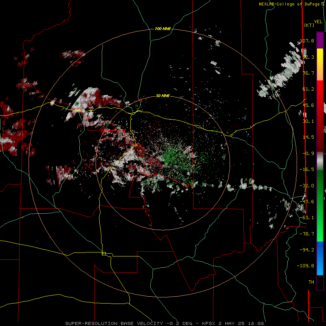
Task: Click the -16.5 velocity scale value
Action: [x=307, y=170]
